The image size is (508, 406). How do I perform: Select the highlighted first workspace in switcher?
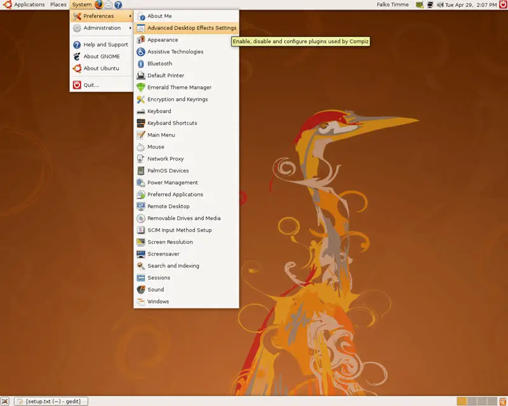click(462, 402)
